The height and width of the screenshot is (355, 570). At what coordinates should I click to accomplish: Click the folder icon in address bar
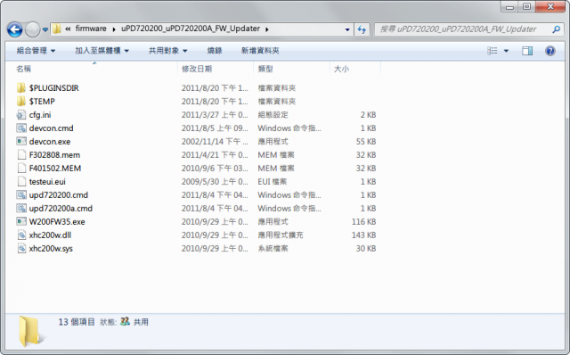point(57,29)
